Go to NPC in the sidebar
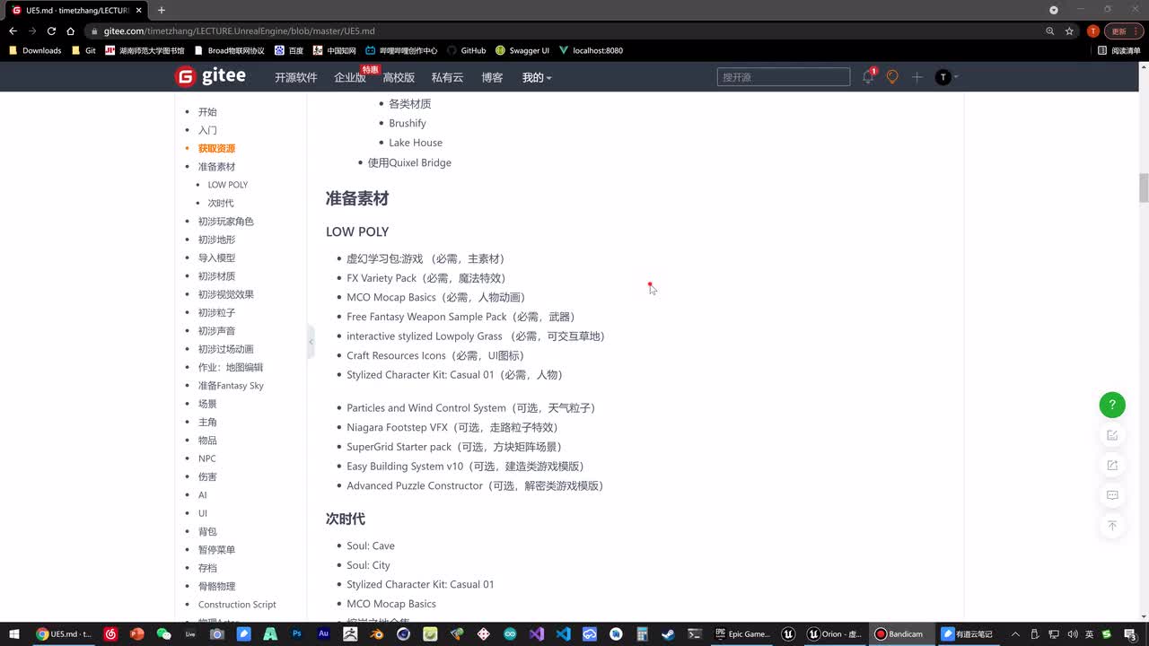 [207, 458]
